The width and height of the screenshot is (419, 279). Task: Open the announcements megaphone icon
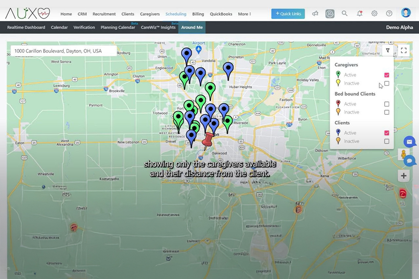pyautogui.click(x=315, y=13)
